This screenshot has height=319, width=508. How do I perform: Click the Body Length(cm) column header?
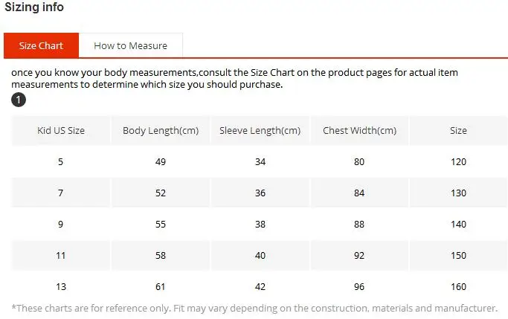[161, 130]
